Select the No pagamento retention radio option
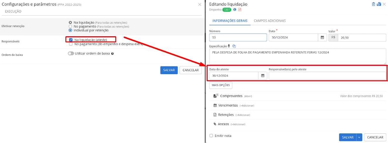The height and width of the screenshot is (143, 388). click(70, 26)
